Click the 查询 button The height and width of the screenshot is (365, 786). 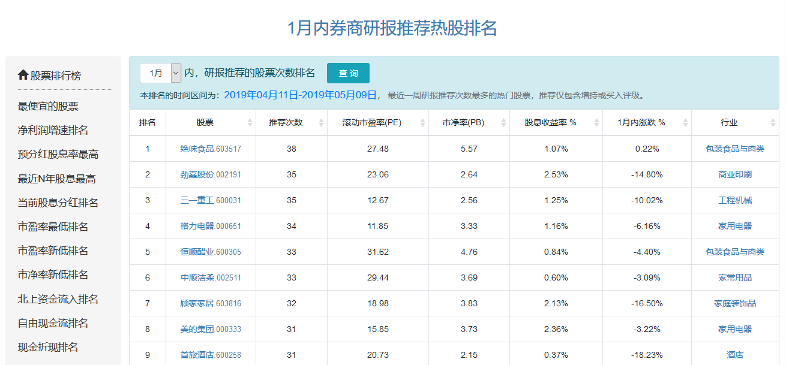point(348,73)
